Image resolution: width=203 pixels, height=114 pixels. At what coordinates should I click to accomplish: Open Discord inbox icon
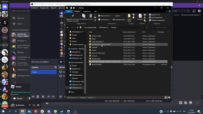pos(194,11)
